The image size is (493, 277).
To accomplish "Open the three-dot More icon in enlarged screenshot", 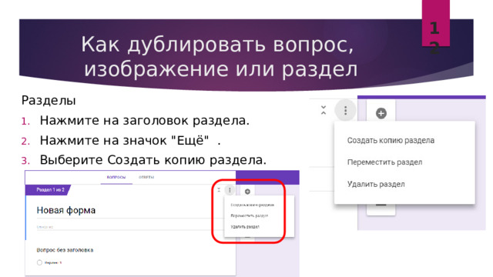I will click(x=345, y=111).
